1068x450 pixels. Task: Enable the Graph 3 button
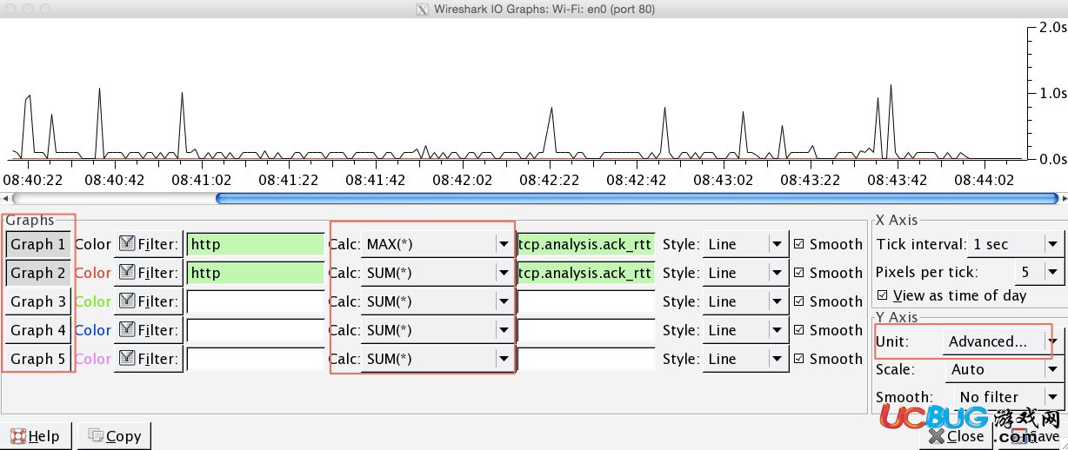tap(38, 301)
